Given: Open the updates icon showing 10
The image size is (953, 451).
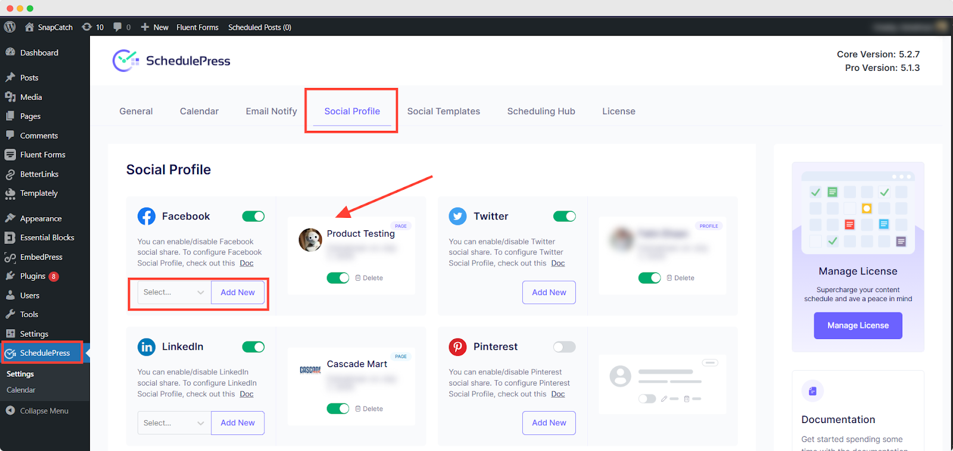Looking at the screenshot, I should coord(92,27).
